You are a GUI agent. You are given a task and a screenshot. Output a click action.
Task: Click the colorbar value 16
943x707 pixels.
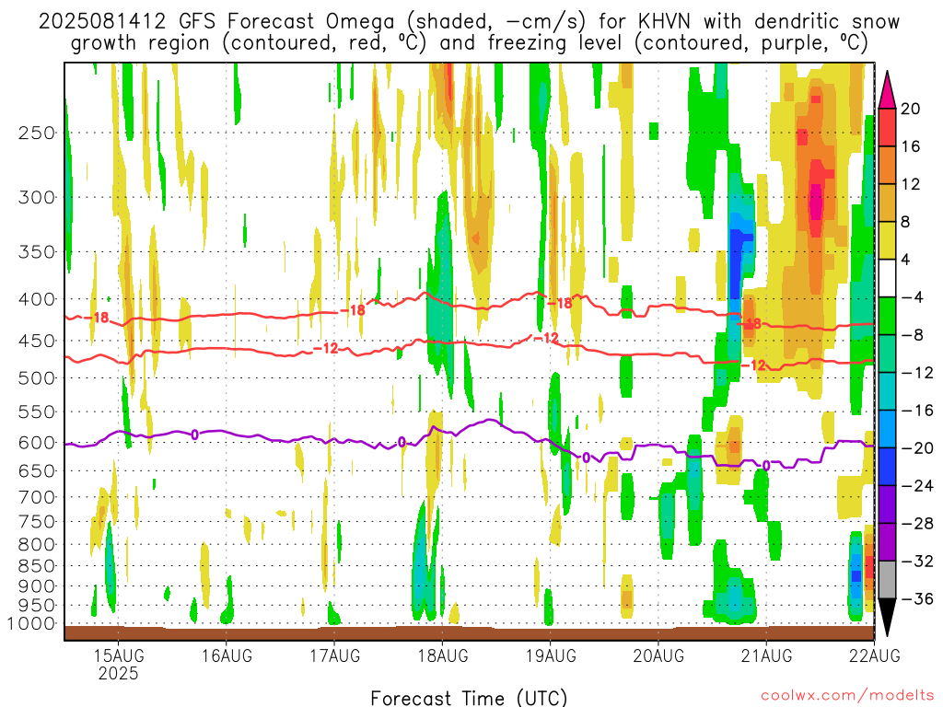[911, 146]
